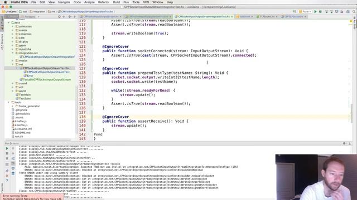
Task: Expand the sound folder
Action: [x=13, y=83]
